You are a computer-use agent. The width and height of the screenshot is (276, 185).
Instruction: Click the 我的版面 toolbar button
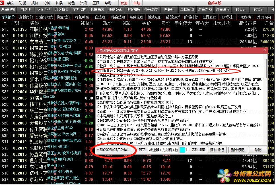coord(116,9)
